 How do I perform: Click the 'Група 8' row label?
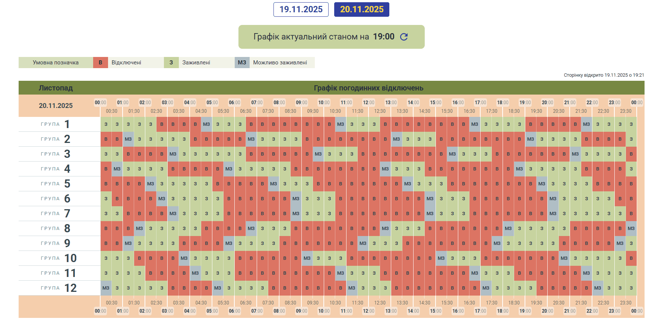[x=56, y=229]
